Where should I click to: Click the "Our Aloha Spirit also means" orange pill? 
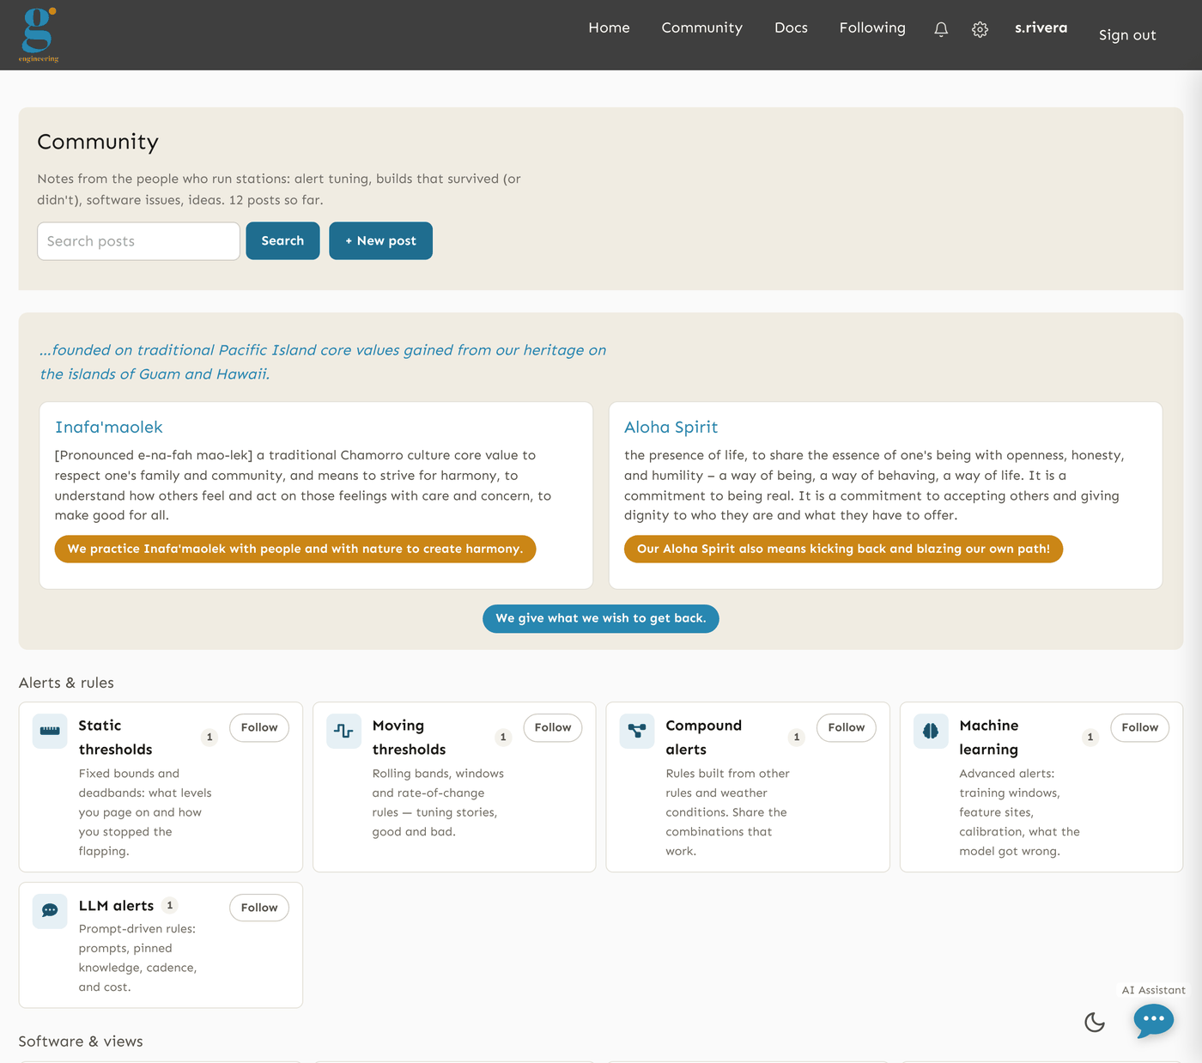[x=843, y=550]
